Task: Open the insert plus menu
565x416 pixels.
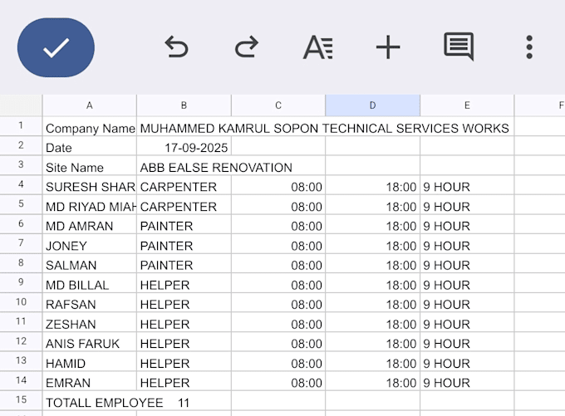Action: pyautogui.click(x=388, y=46)
